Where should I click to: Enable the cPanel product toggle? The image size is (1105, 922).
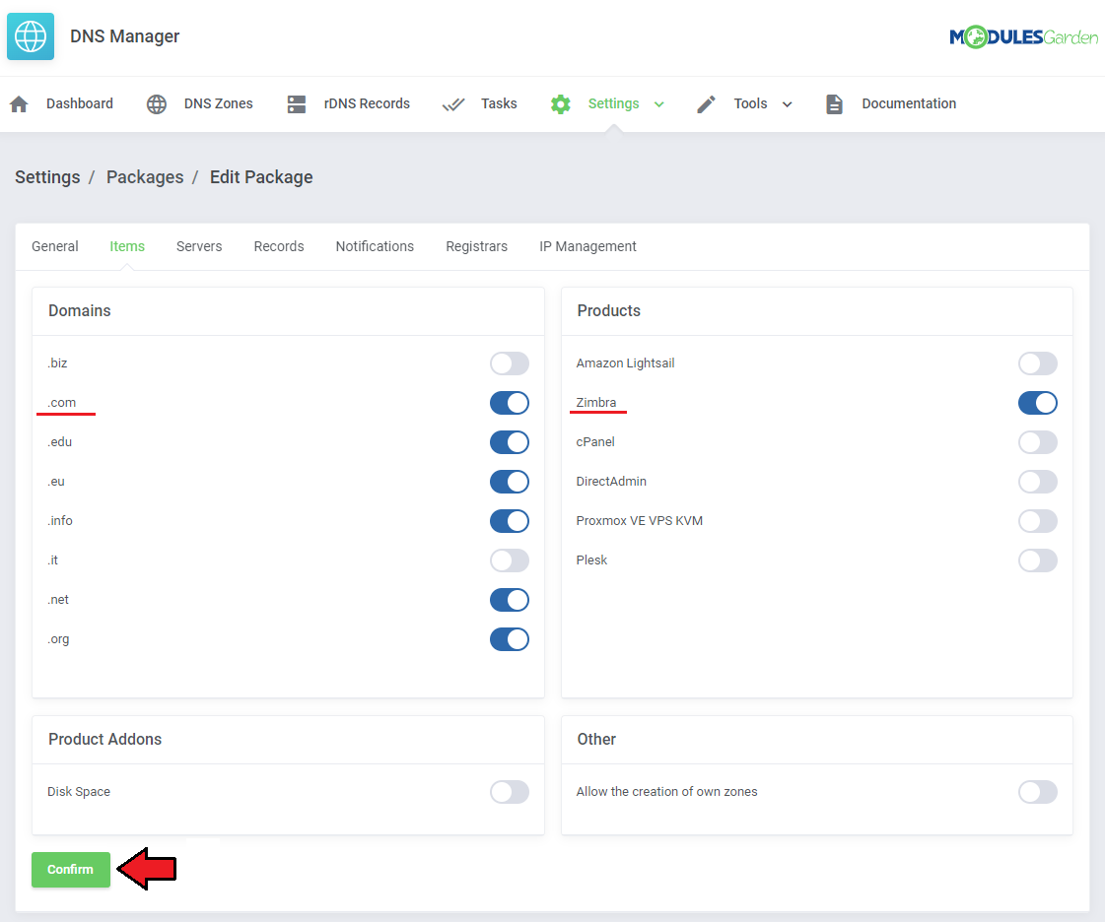[x=1037, y=442]
